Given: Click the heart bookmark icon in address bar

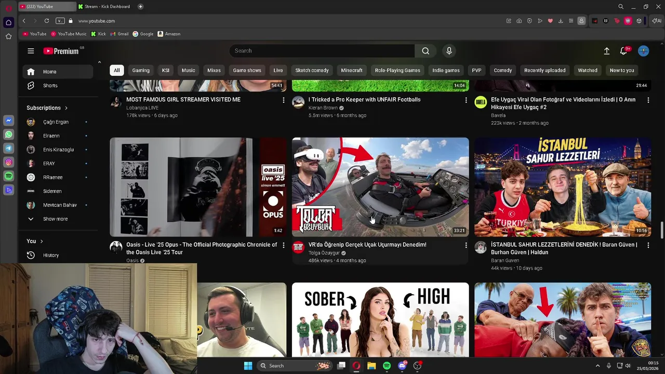Looking at the screenshot, I should tap(550, 21).
